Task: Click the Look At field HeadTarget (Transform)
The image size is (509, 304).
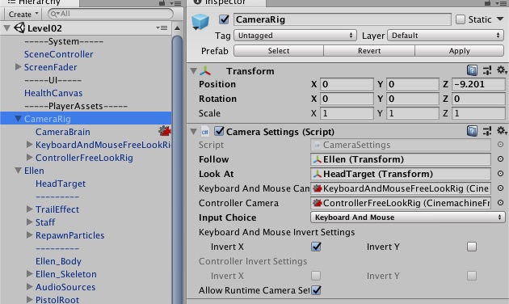Action: [401, 174]
